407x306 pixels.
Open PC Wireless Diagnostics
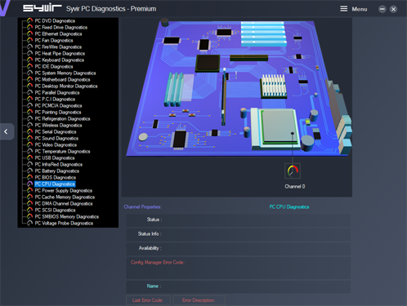[58, 125]
